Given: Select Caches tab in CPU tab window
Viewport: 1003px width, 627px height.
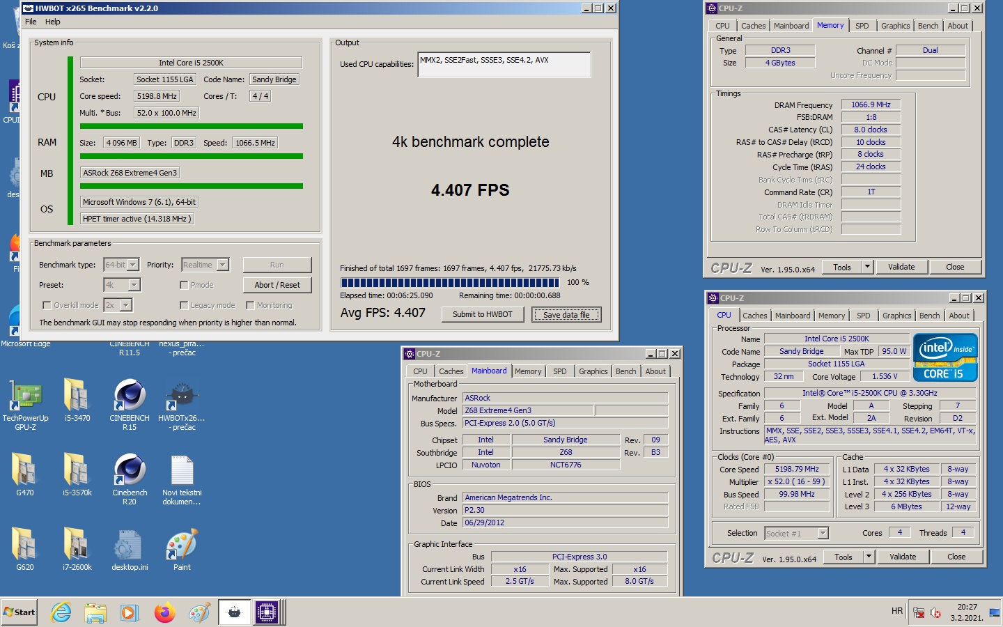Looking at the screenshot, I should click(x=754, y=316).
